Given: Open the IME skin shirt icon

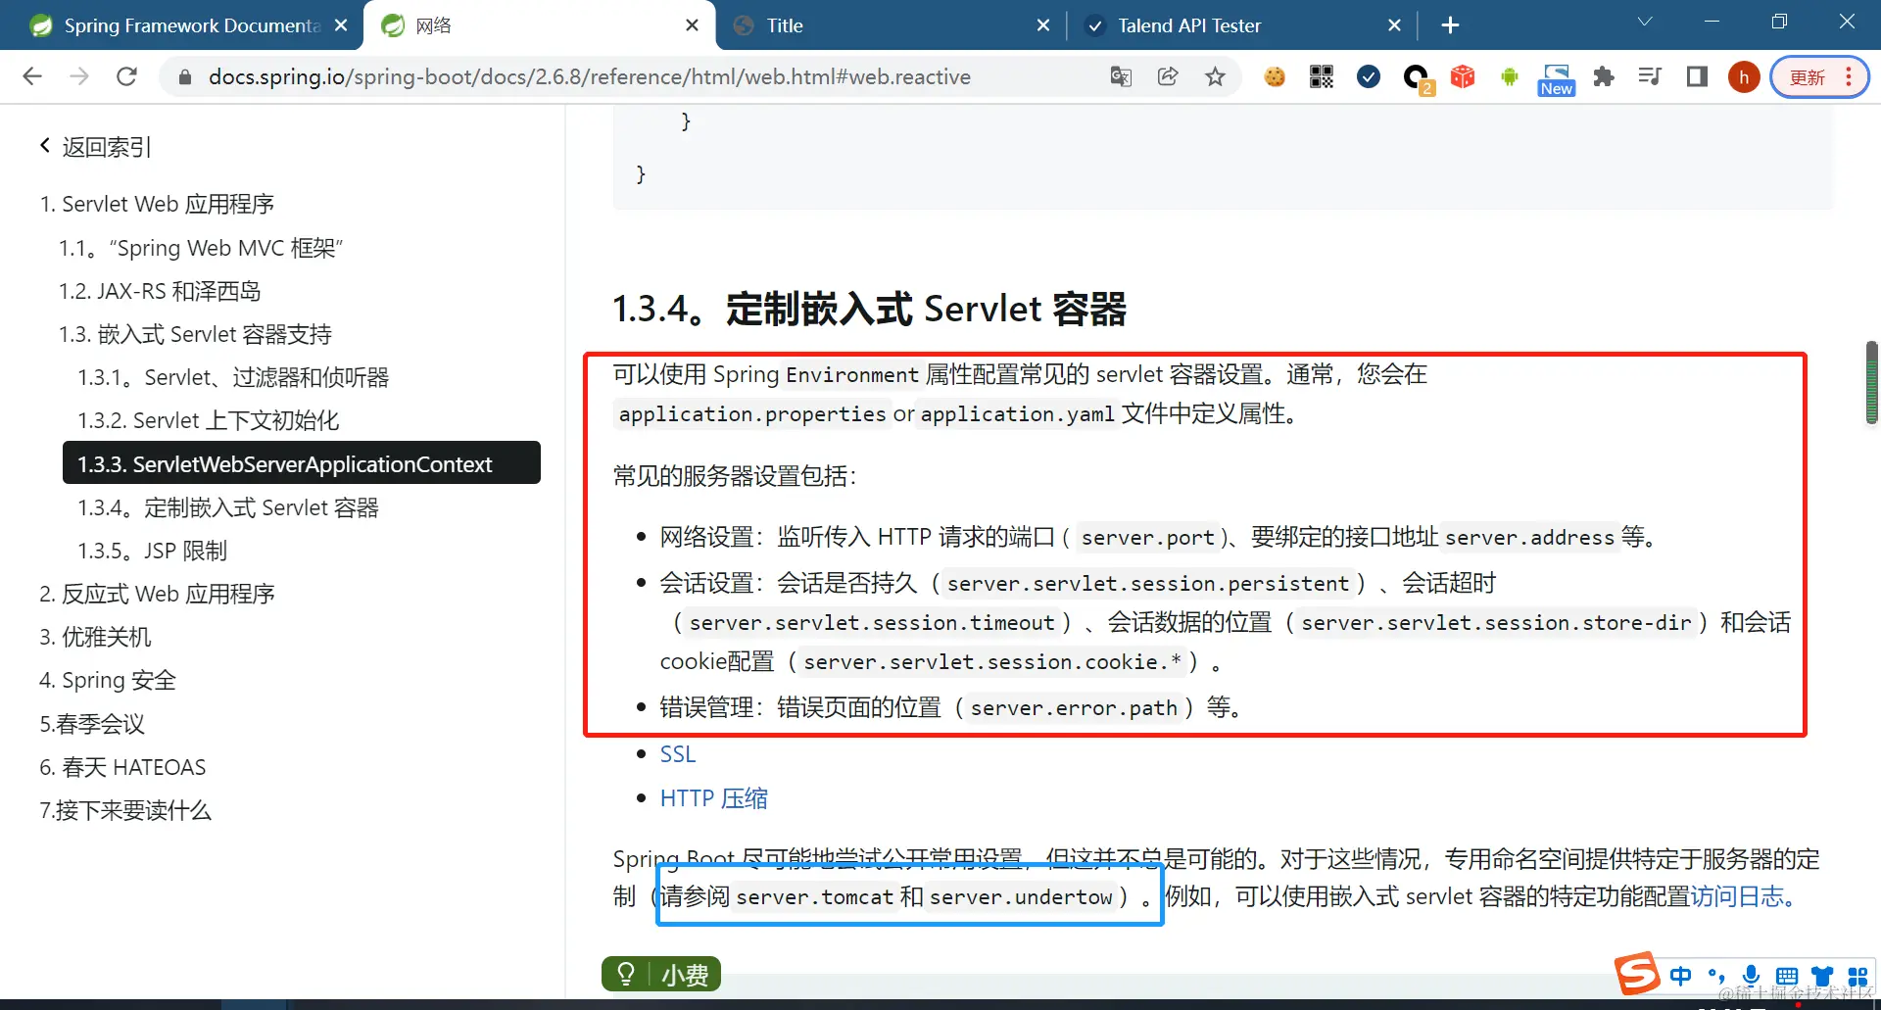Looking at the screenshot, I should [x=1822, y=976].
